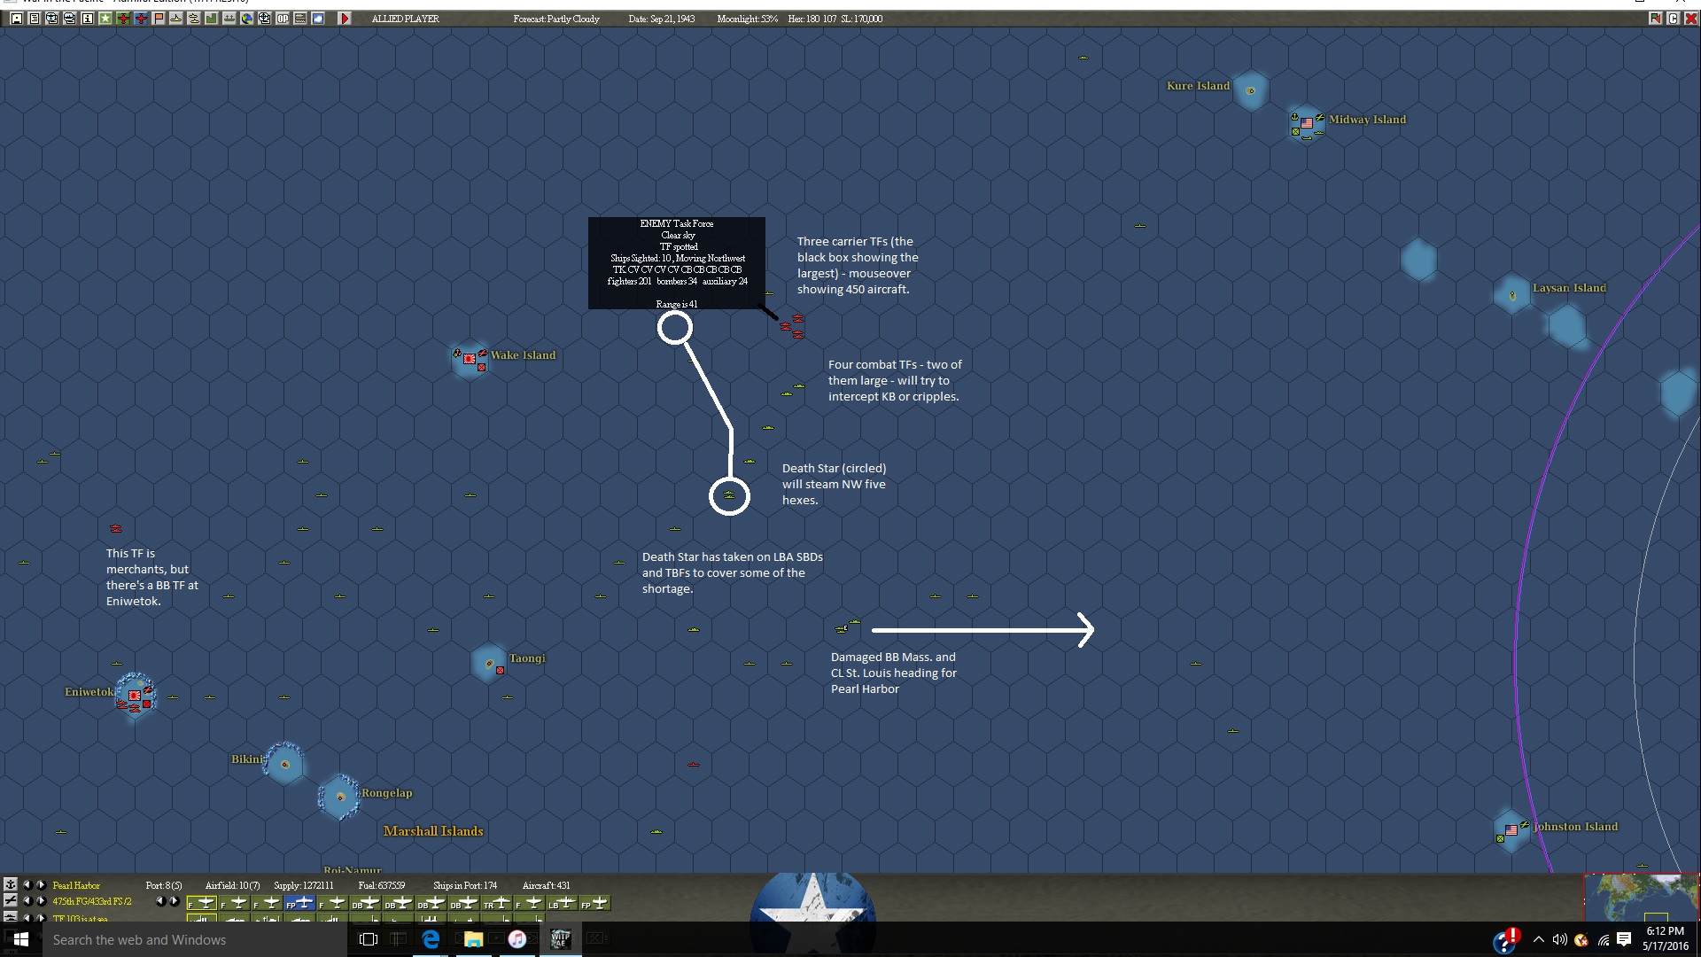The width and height of the screenshot is (1701, 957).
Task: Expand hidden system tray icons chevron
Action: tap(1538, 940)
